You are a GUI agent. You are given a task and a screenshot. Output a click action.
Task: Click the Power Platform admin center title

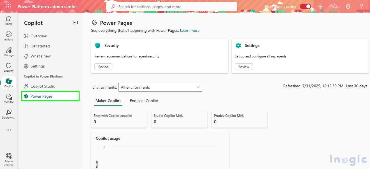coord(47,6)
